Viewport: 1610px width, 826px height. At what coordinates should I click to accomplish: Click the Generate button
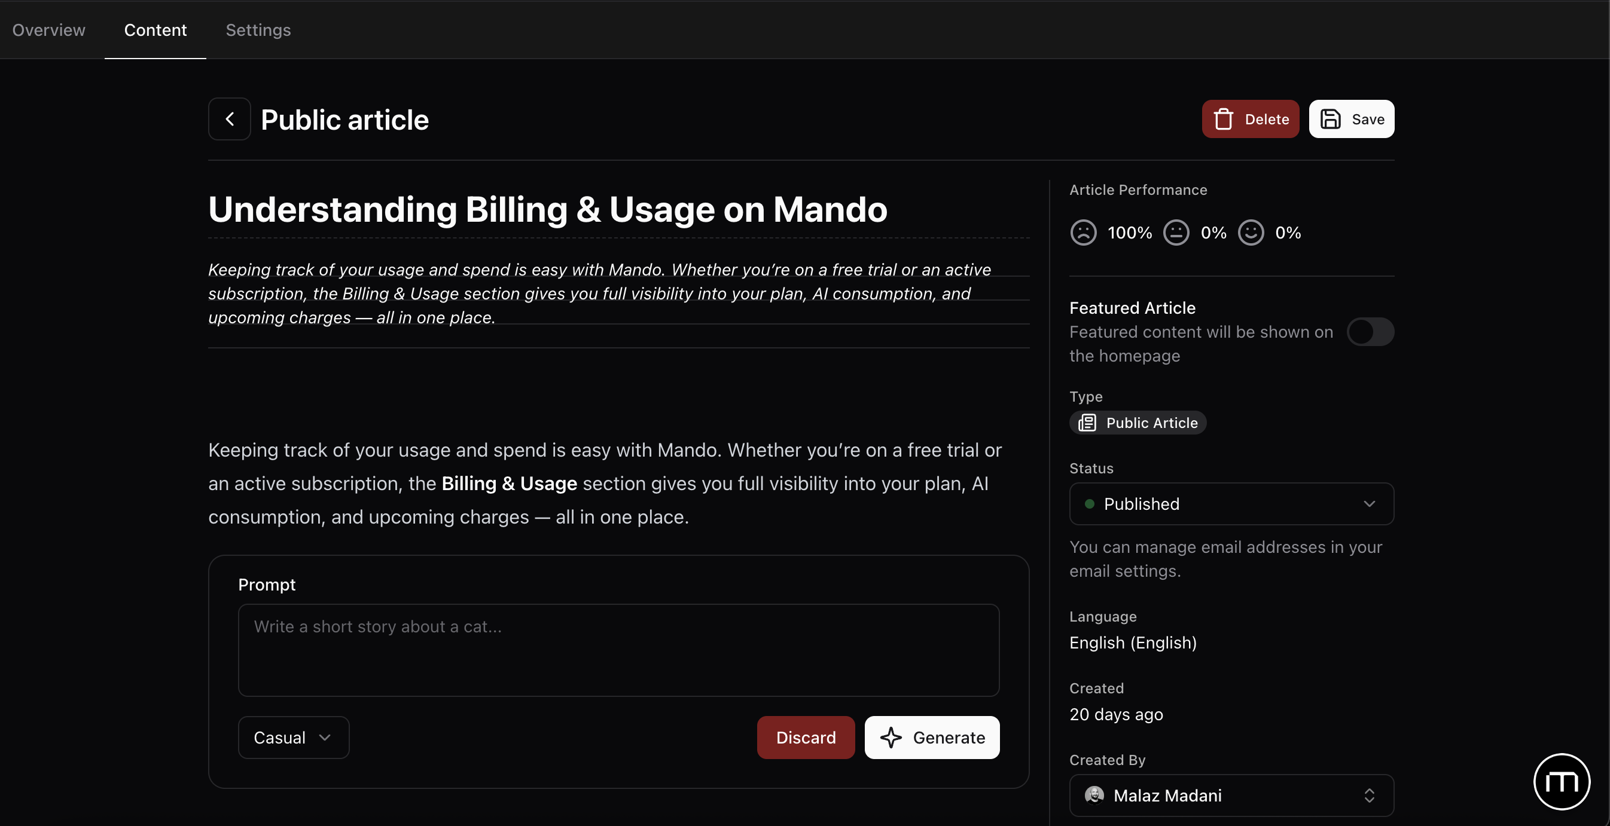932,738
